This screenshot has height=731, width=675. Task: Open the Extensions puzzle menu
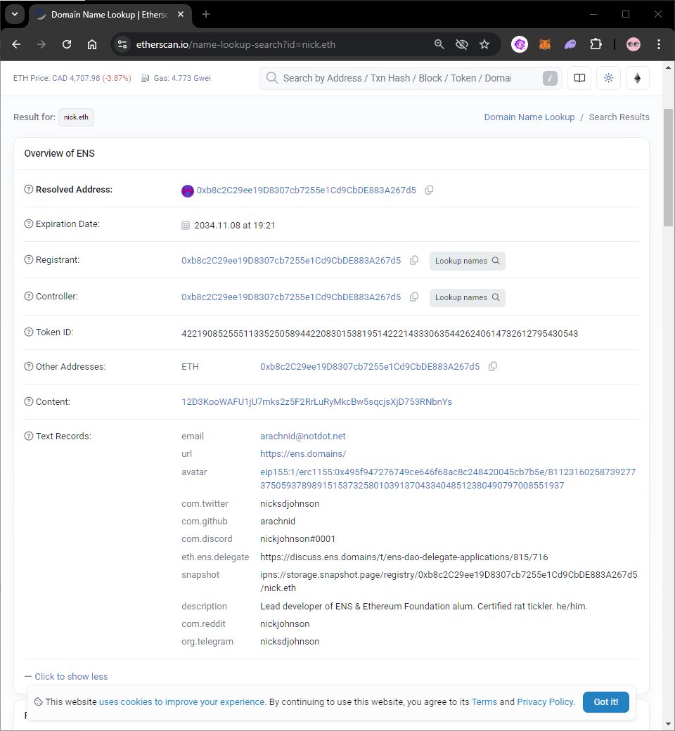click(596, 44)
